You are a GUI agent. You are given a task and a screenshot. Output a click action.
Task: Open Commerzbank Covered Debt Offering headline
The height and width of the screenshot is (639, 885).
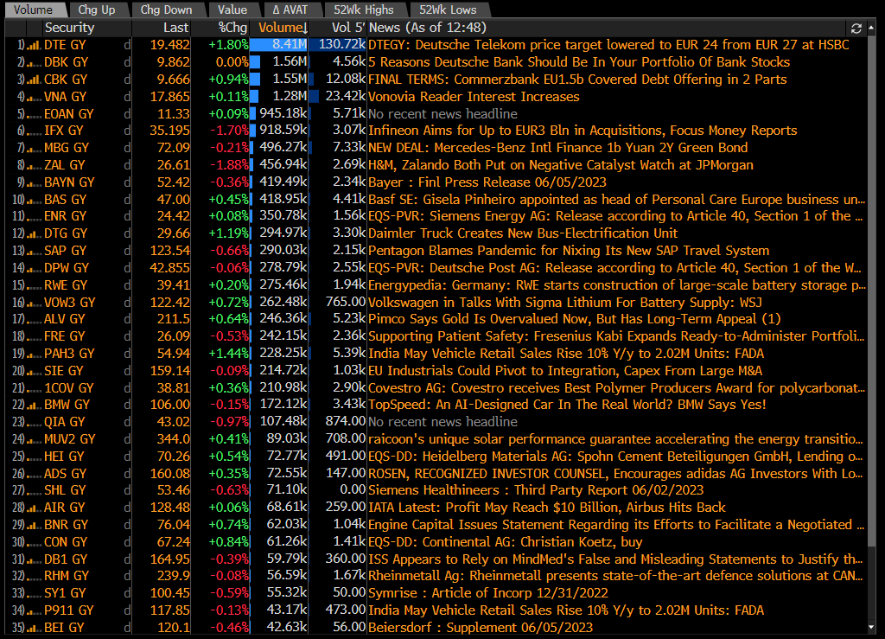tap(577, 80)
